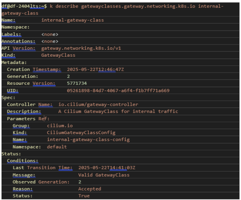Click the Metadata section header
Image resolution: width=241 pixels, height=200 pixels.
tap(14, 62)
